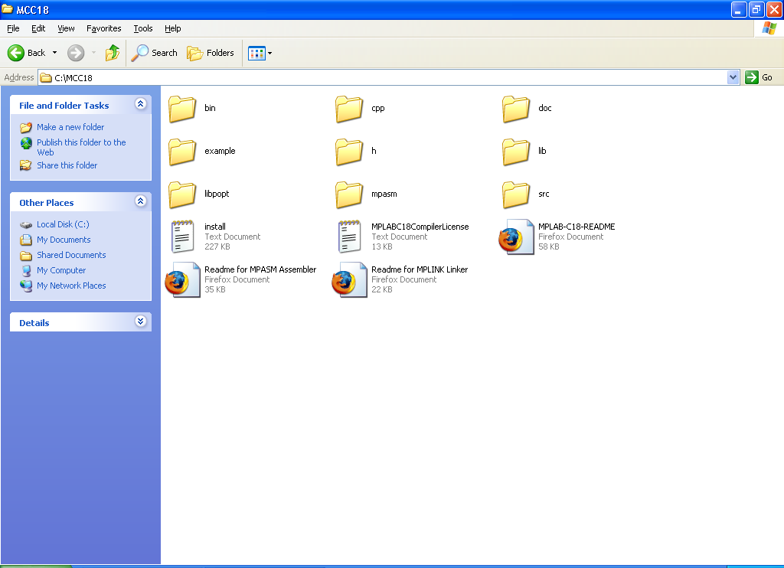Click the grayed Forward arrow button
This screenshot has height=568, width=784.
[x=76, y=53]
